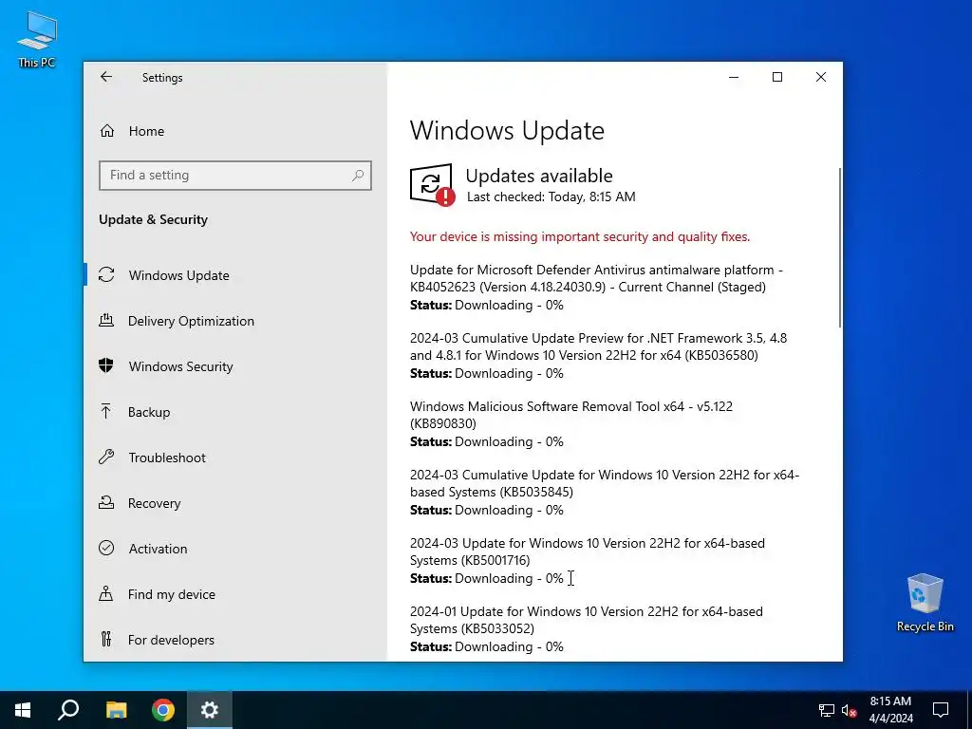Close the Settings window
The height and width of the screenshot is (729, 972).
point(821,77)
